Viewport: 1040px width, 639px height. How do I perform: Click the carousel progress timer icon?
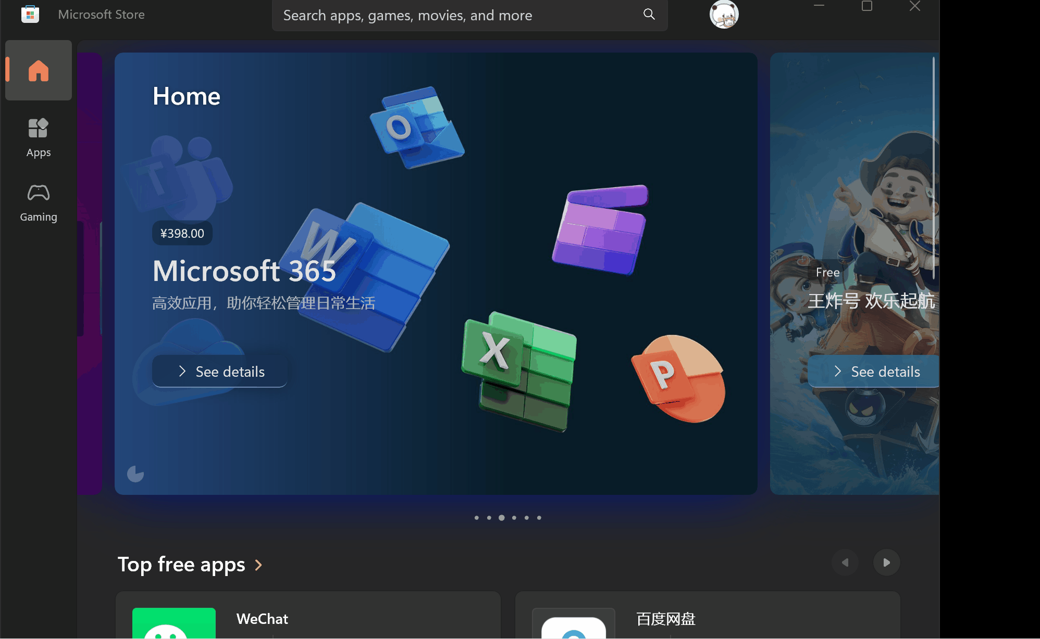[x=135, y=474]
